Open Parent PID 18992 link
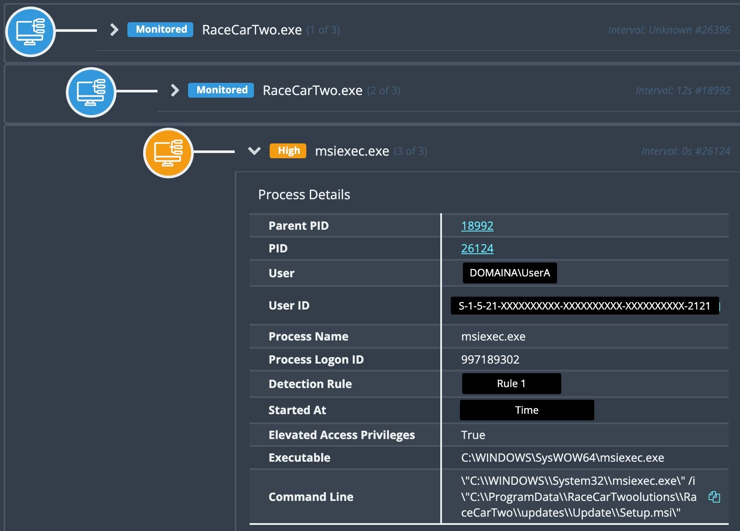 pos(477,225)
